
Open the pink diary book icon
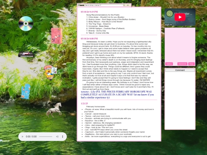click(57, 36)
